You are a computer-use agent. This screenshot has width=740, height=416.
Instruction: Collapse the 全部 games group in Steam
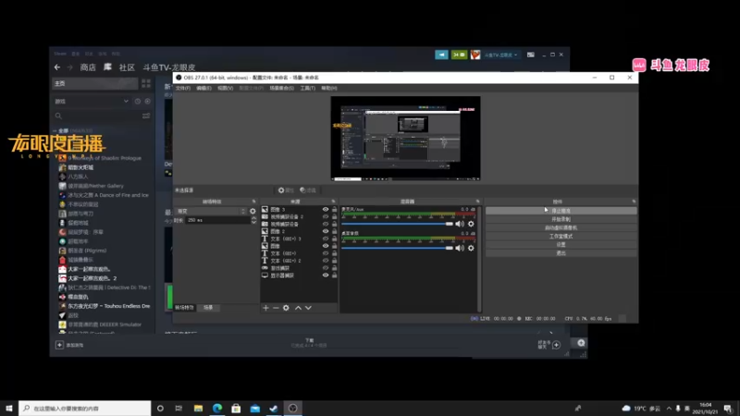click(x=55, y=130)
